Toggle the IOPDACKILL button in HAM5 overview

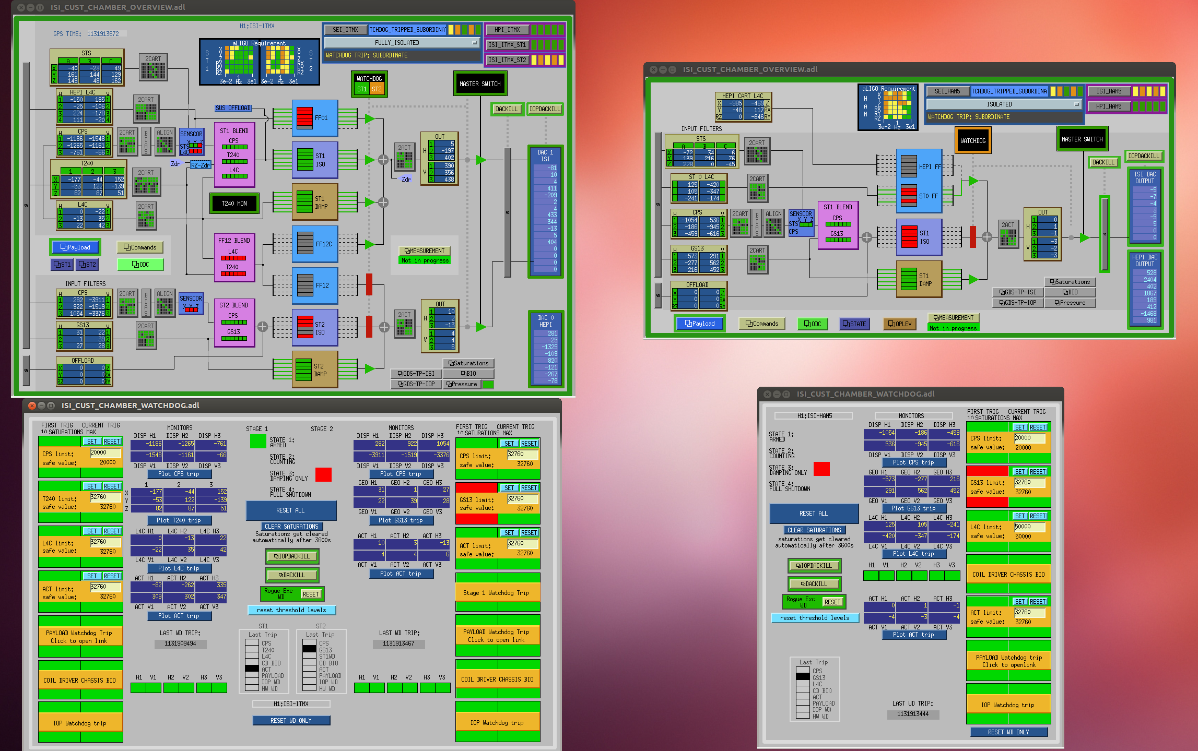pos(1144,156)
